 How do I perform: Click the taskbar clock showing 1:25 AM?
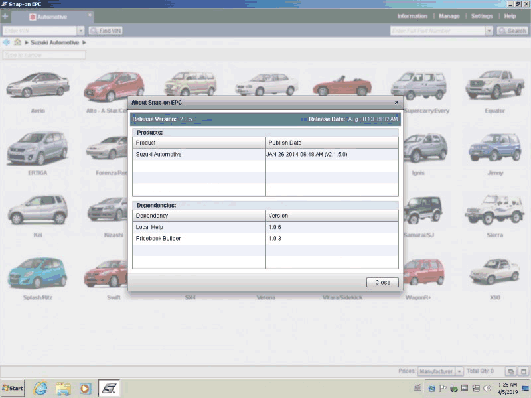507,388
